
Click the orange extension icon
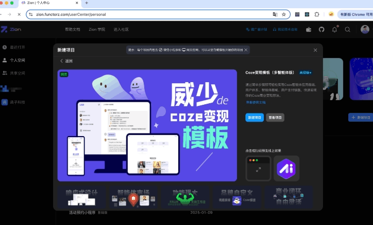[331, 14]
